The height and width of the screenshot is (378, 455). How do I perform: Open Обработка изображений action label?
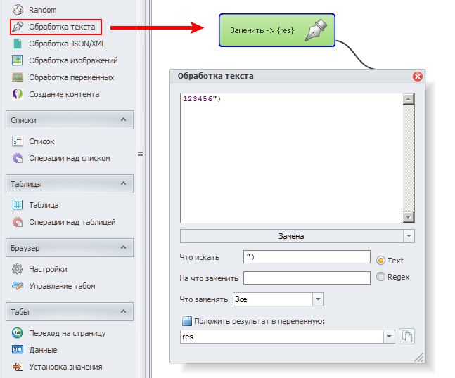pos(73,60)
